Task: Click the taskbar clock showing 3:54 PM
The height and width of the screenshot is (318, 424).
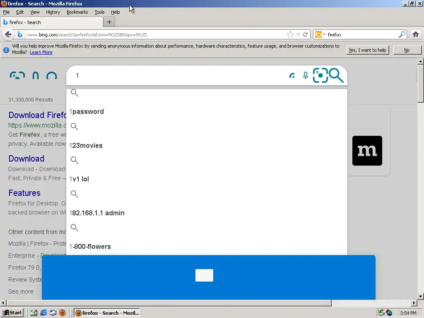Action: pos(408,313)
